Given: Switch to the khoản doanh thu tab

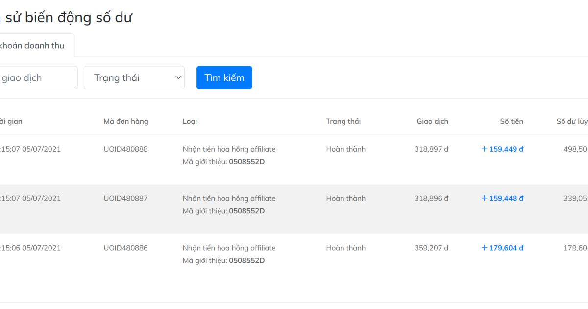Looking at the screenshot, I should click(32, 45).
